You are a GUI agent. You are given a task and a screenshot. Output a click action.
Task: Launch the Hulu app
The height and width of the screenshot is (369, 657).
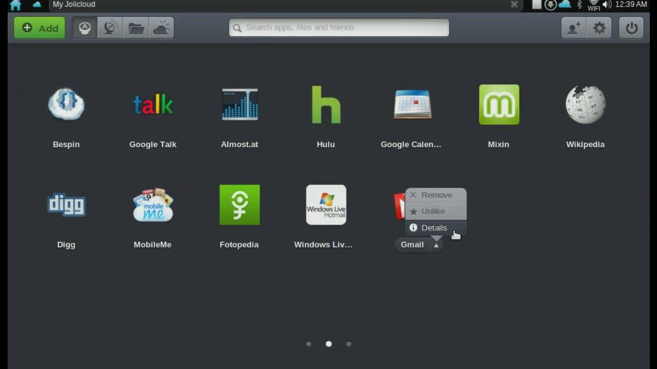[326, 105]
